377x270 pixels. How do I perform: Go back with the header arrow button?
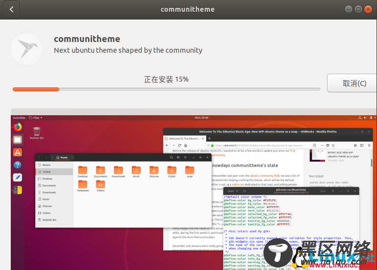pos(11,9)
